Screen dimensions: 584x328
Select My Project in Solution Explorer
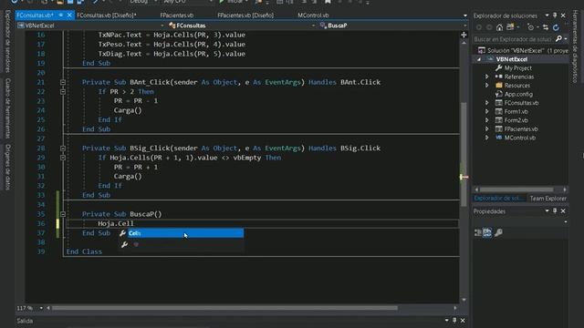(517, 68)
